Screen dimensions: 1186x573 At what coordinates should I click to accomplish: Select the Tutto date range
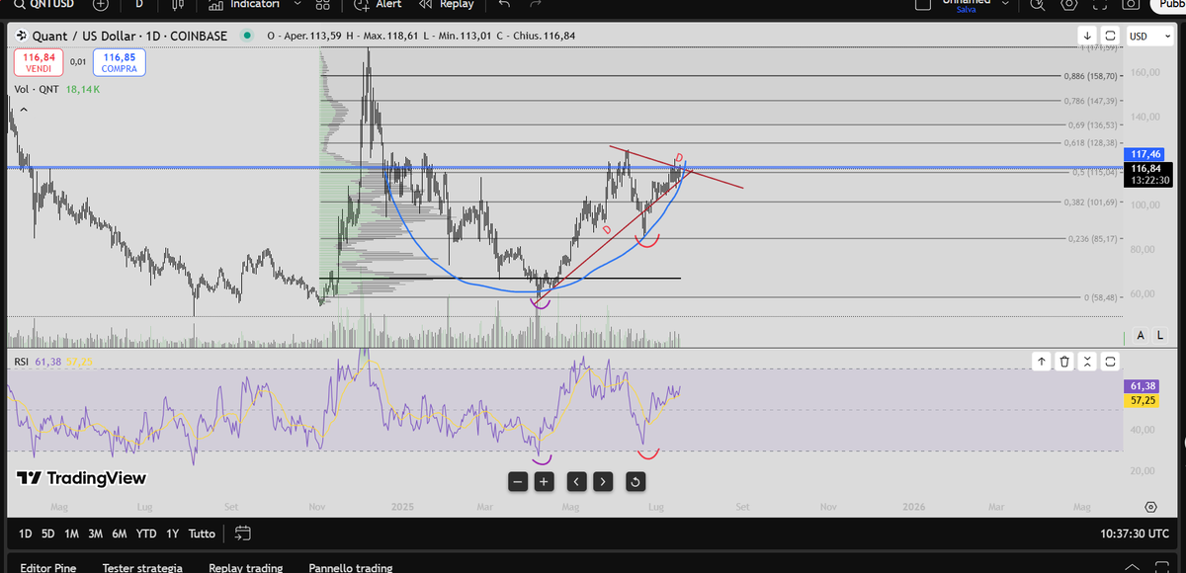[x=202, y=533]
